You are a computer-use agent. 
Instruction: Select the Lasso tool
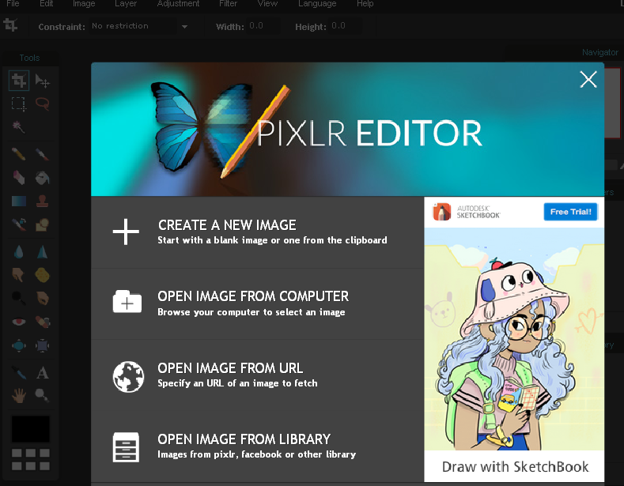tap(42, 104)
